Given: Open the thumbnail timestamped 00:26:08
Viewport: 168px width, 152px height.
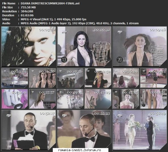Looking at the screenshot, I should [x=126, y=78].
